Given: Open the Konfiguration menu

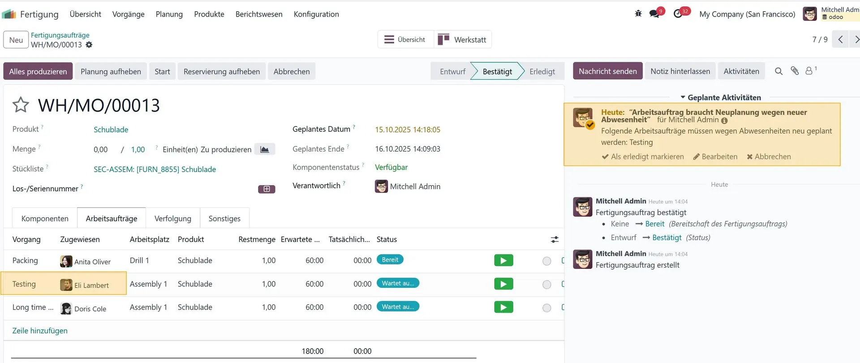Looking at the screenshot, I should (x=316, y=14).
